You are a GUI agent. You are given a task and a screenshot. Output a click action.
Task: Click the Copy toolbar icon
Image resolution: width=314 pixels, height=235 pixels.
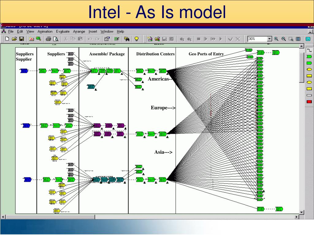pos(73,39)
